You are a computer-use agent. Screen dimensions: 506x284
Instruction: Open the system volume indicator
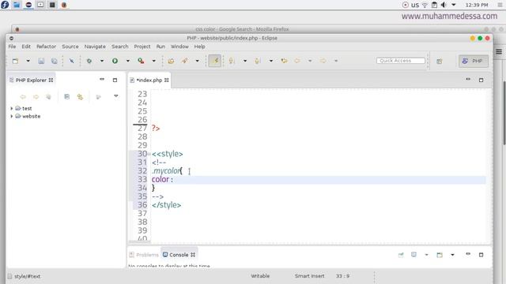point(444,5)
